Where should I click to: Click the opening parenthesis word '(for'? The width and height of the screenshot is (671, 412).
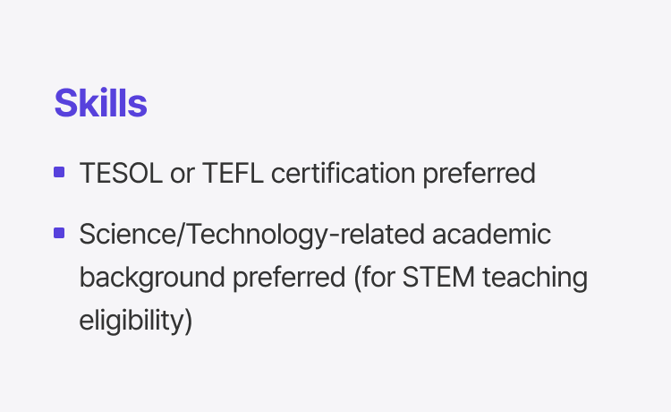click(372, 278)
